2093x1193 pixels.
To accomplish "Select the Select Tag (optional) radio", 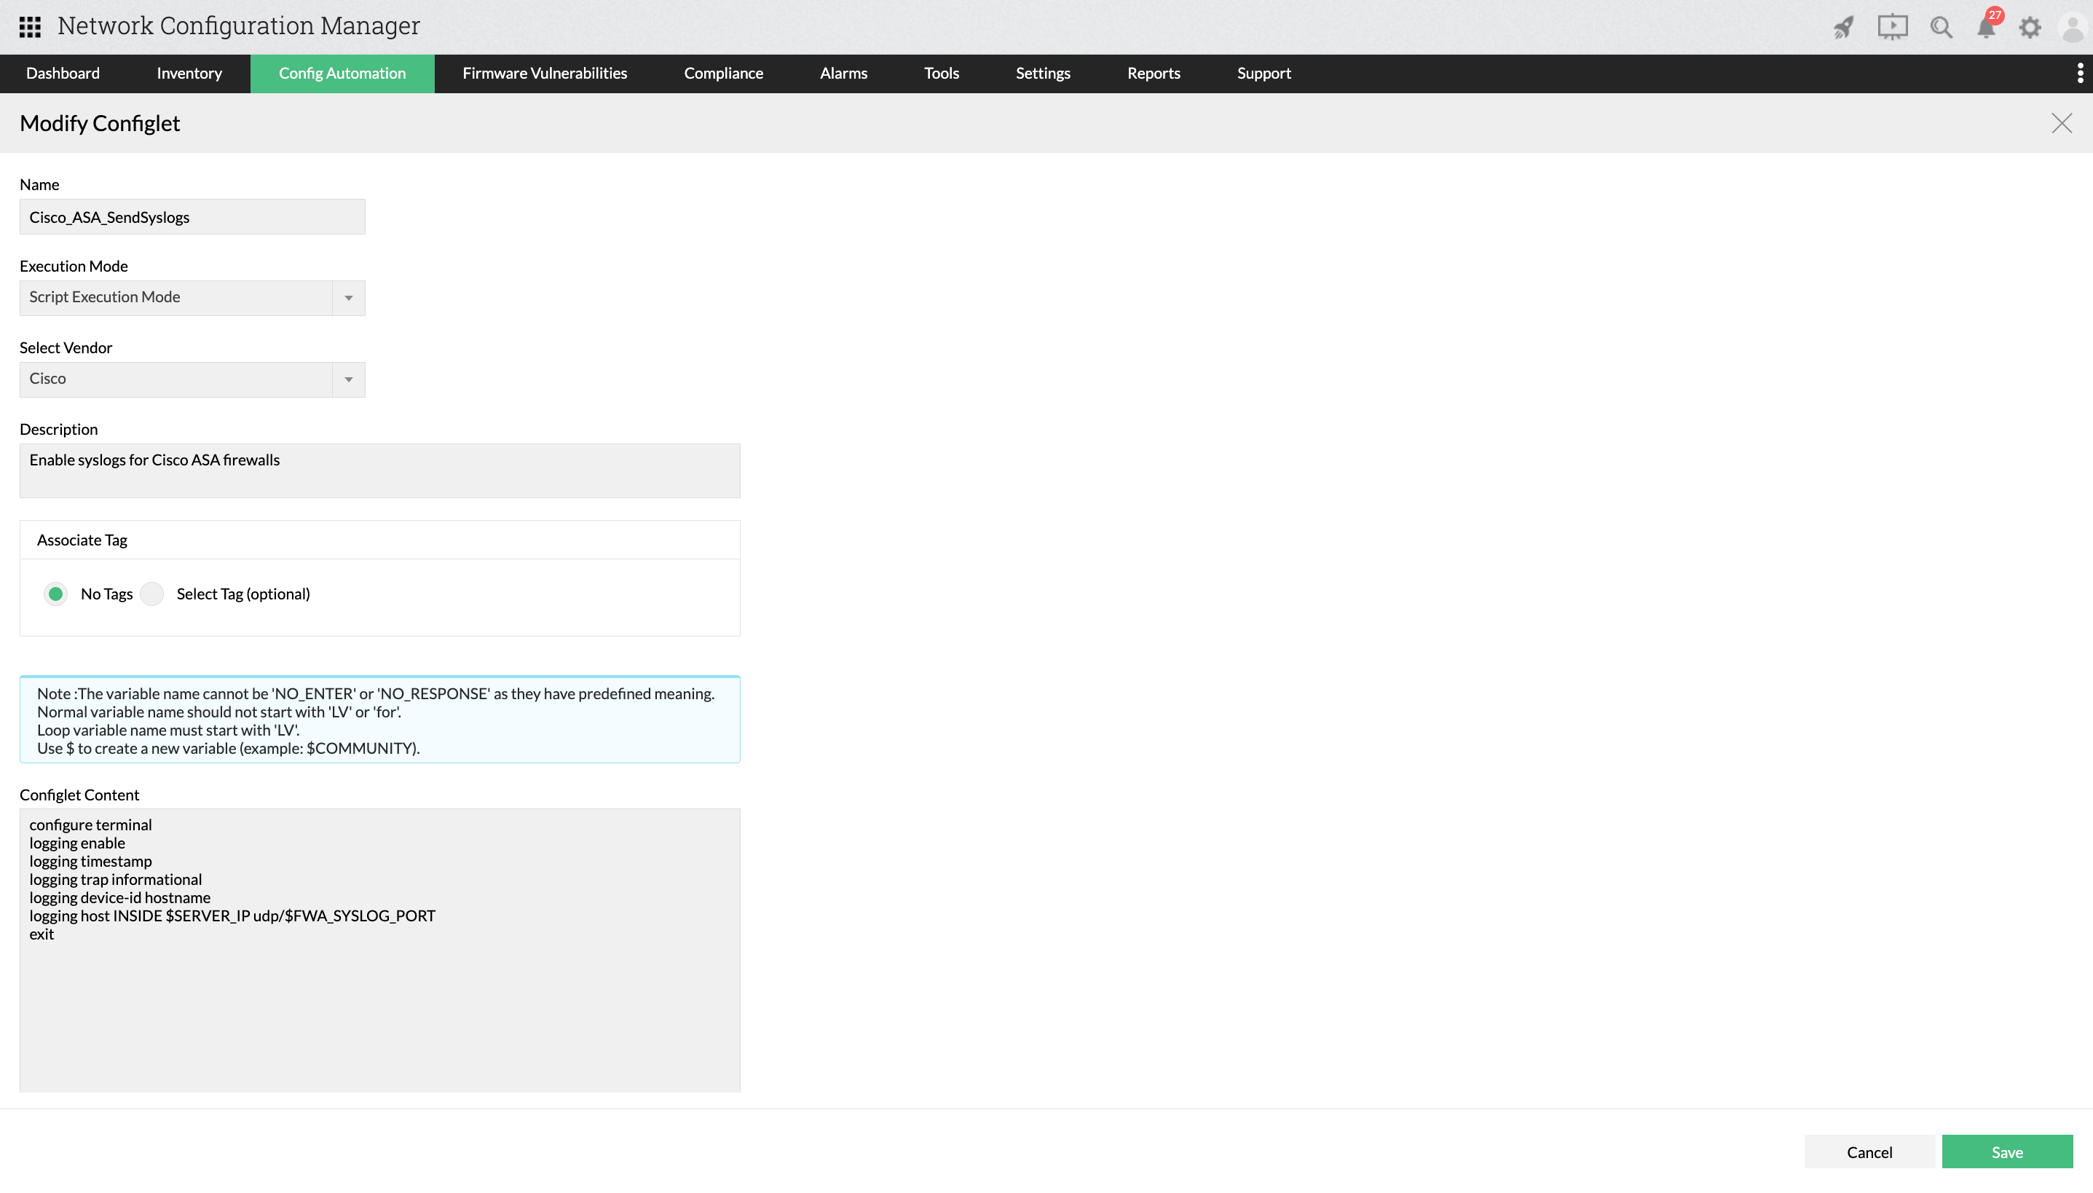I will [152, 593].
